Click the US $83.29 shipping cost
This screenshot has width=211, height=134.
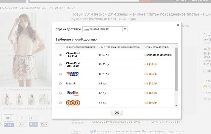click(151, 93)
